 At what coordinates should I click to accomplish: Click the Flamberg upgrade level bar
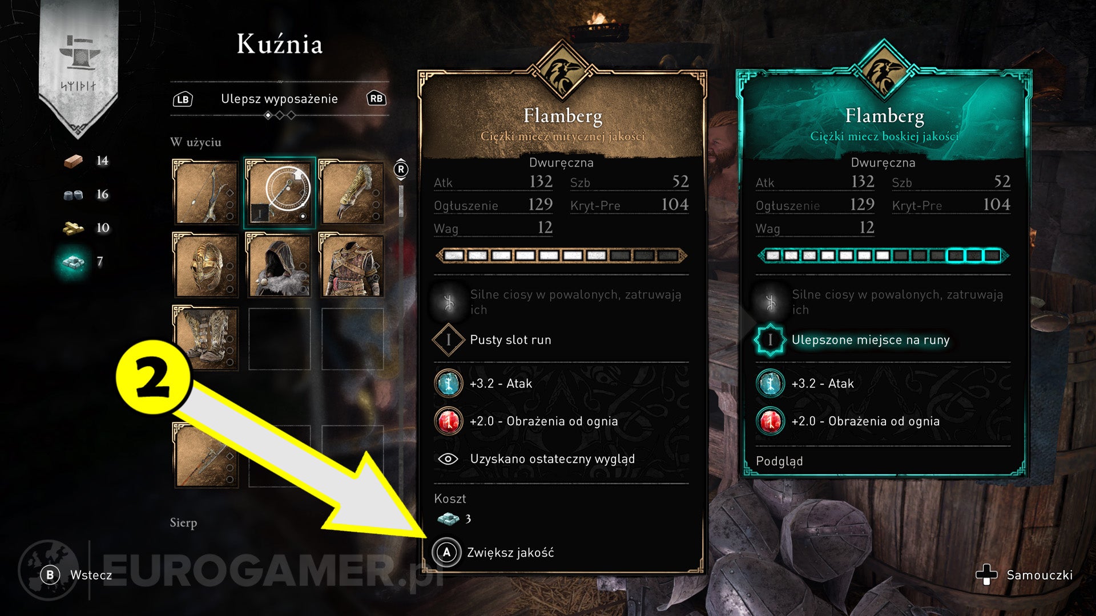(562, 256)
